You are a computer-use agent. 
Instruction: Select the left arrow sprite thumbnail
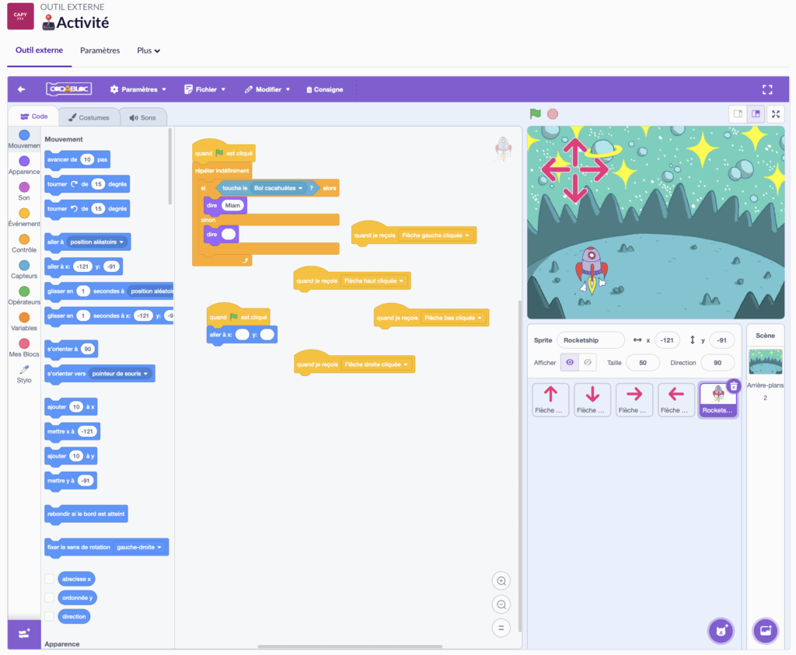(x=676, y=400)
